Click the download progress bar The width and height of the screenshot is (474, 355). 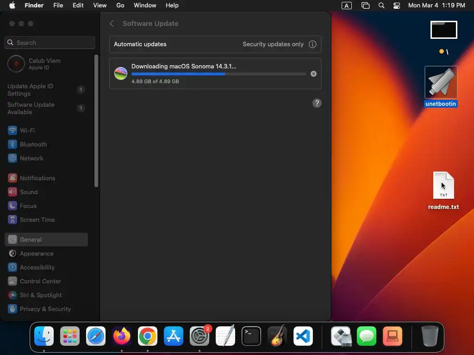[219, 74]
